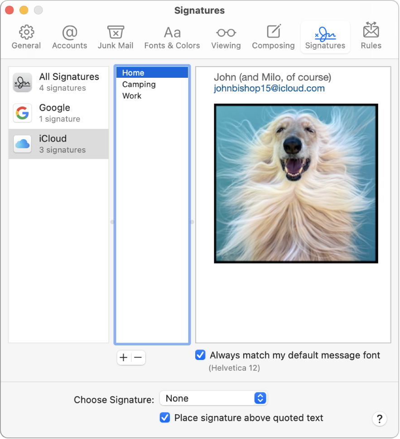400x439 pixels.
Task: Add a new signature with the plus button
Action: click(x=123, y=358)
